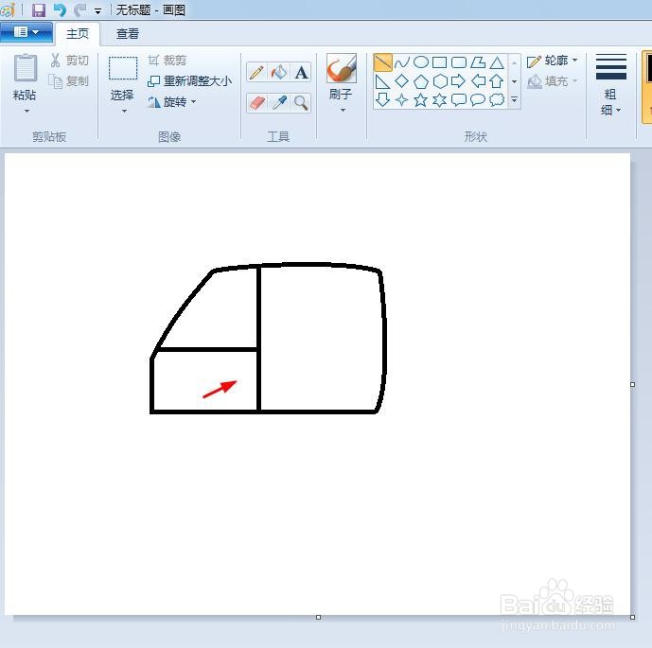
Task: Undo the last action
Action: point(60,9)
